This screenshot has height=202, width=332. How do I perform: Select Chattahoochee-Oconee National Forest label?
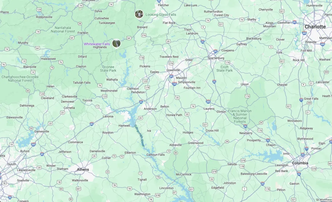coord(20,79)
